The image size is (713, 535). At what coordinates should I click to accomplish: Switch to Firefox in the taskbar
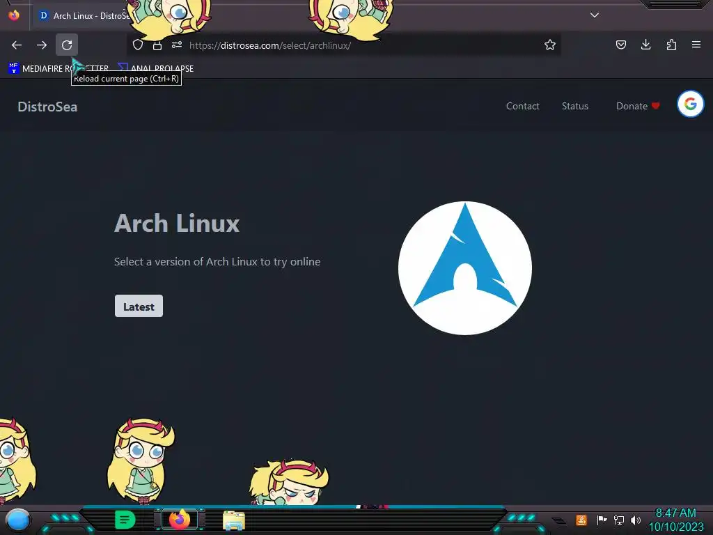pos(180,520)
